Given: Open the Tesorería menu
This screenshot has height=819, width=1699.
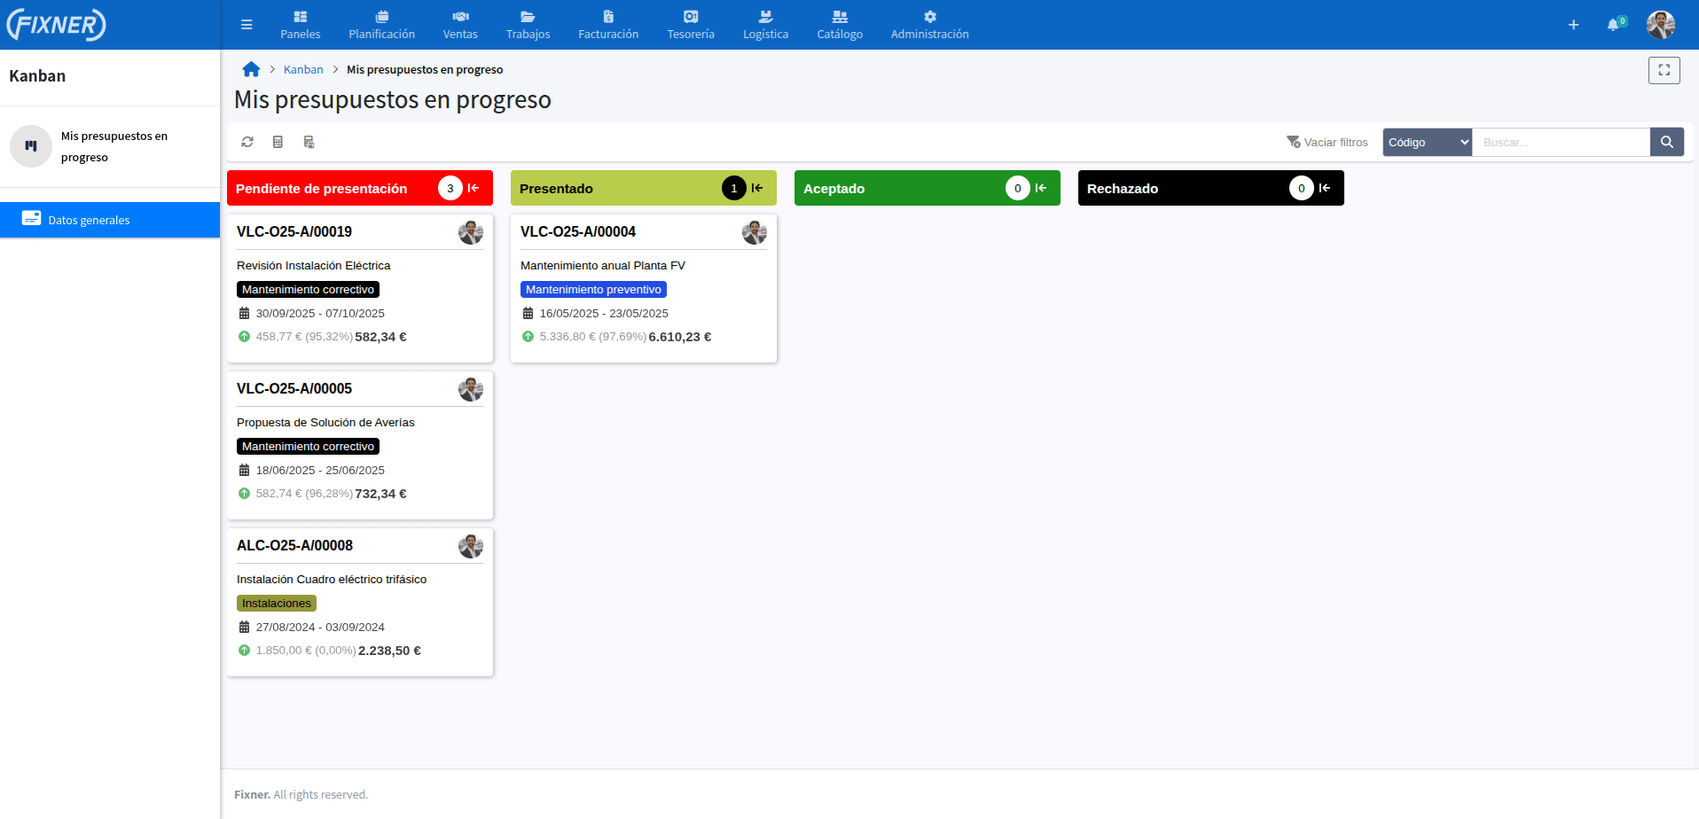Looking at the screenshot, I should click(x=691, y=25).
